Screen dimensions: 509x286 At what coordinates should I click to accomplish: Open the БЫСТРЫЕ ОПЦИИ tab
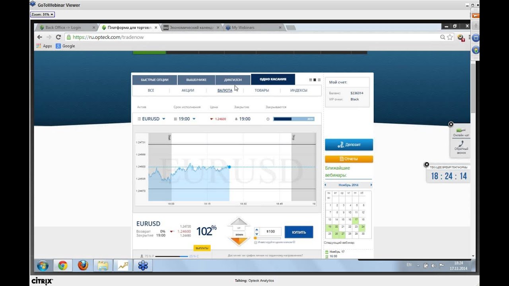[154, 80]
